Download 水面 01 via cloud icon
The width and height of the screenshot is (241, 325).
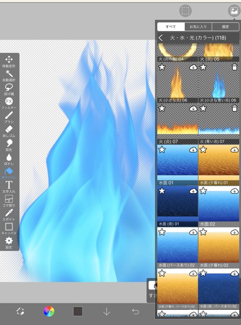pyautogui.click(x=193, y=150)
